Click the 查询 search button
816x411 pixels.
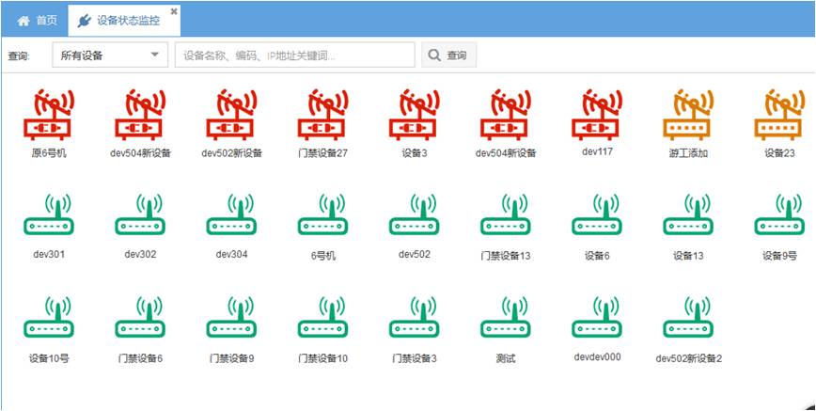pyautogui.click(x=448, y=55)
